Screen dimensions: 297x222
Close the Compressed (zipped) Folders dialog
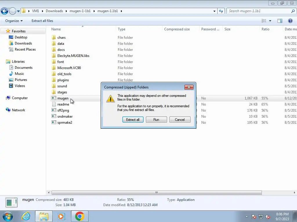coord(189,87)
